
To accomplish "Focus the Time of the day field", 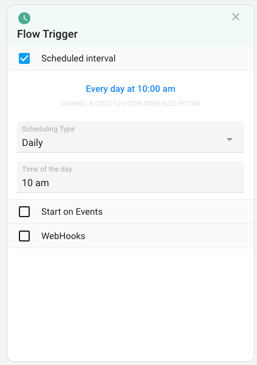I will [131, 177].
